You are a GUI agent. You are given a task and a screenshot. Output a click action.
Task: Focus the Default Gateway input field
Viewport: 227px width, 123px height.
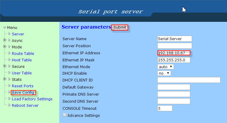tap(173, 87)
